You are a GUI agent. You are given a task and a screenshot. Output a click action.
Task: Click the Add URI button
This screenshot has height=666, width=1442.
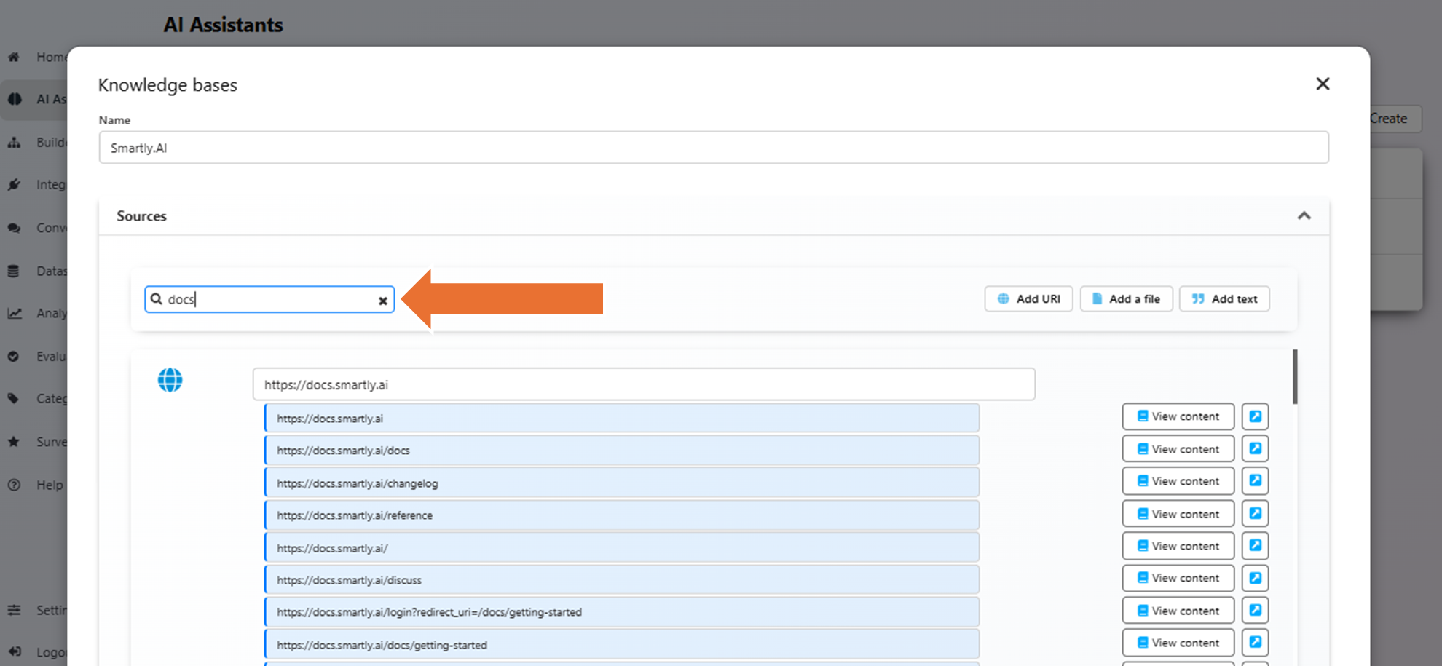pos(1028,299)
